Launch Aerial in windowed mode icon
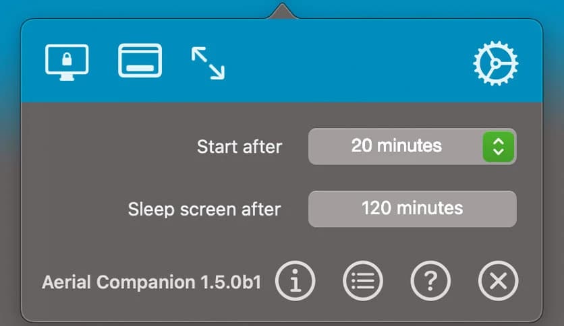 click(x=140, y=61)
